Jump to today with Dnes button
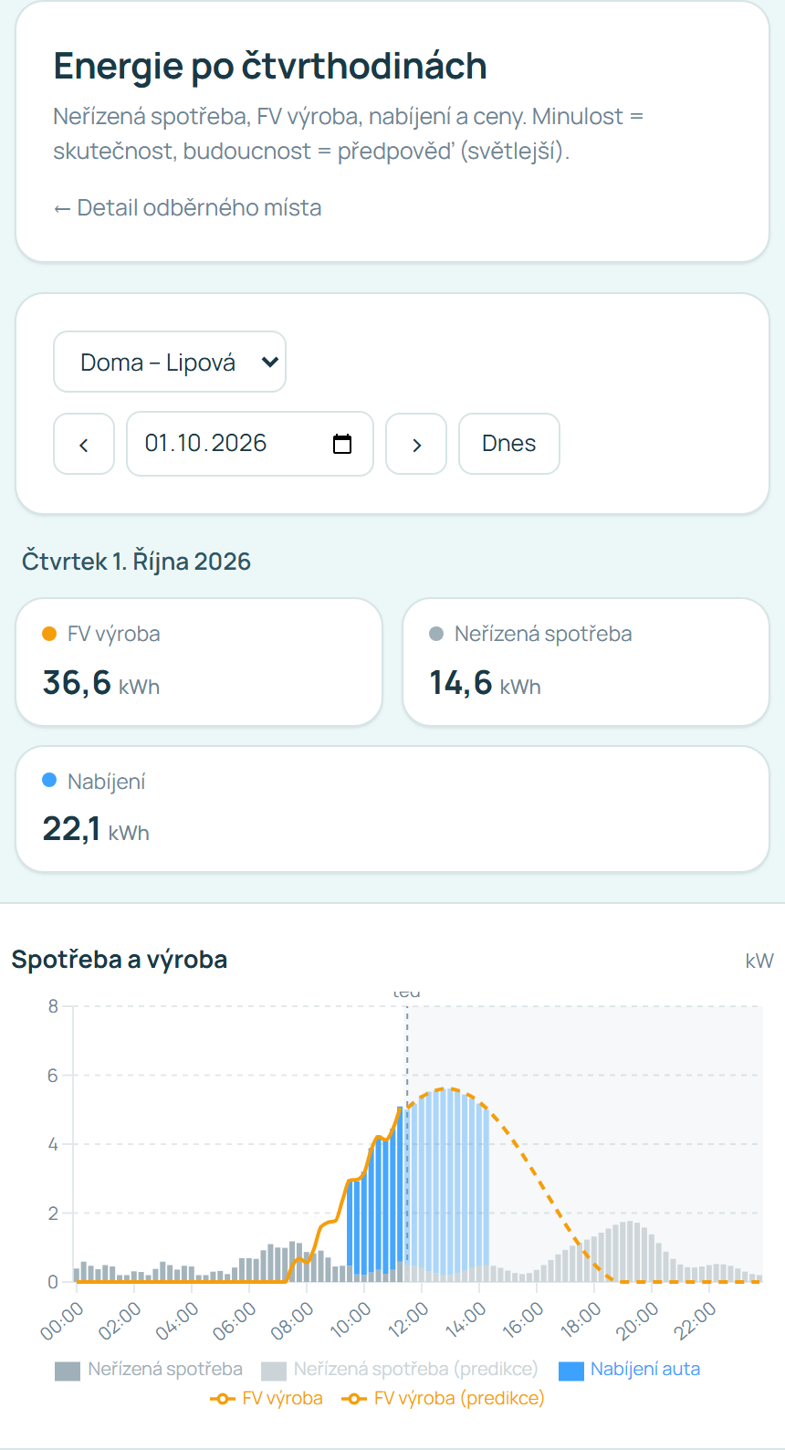785x1450 pixels. pyautogui.click(x=509, y=444)
